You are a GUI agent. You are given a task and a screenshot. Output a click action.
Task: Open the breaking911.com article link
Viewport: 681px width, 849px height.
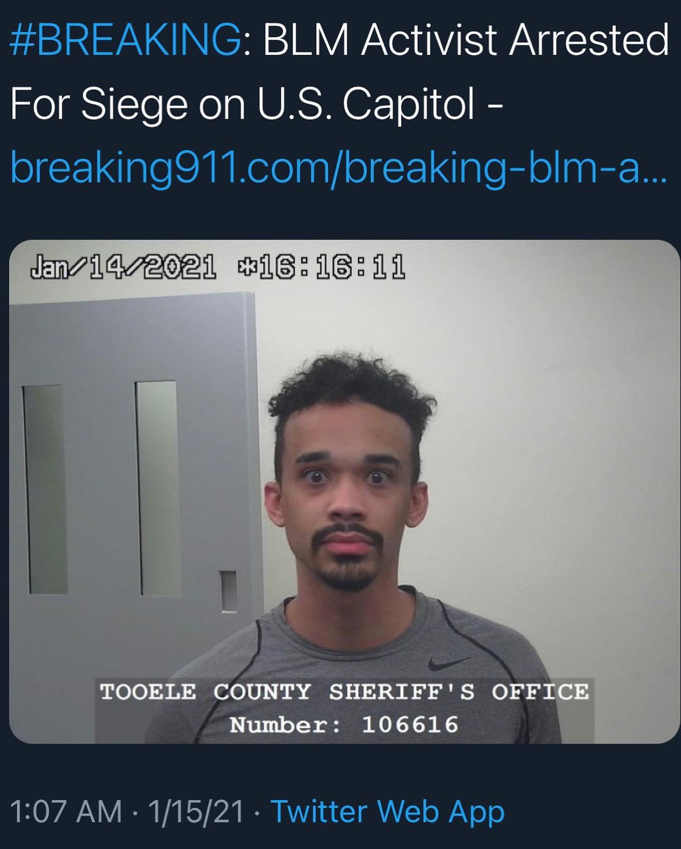click(339, 168)
